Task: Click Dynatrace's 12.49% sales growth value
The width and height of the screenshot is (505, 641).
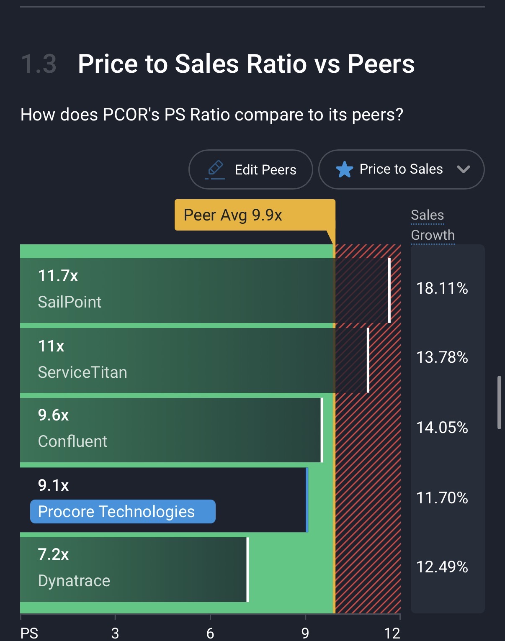Action: (442, 567)
